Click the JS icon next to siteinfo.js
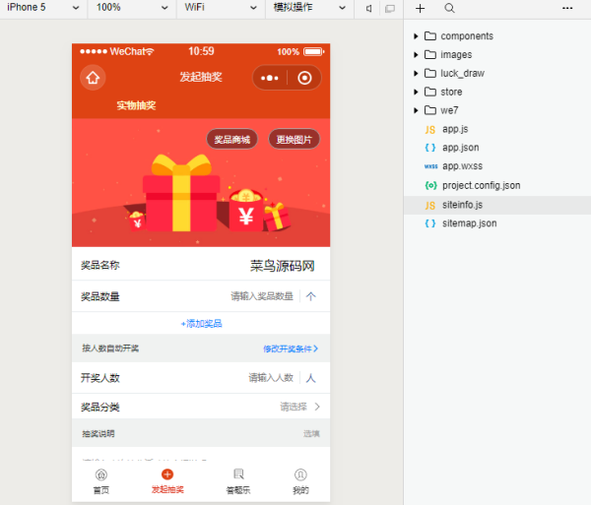 (x=430, y=205)
